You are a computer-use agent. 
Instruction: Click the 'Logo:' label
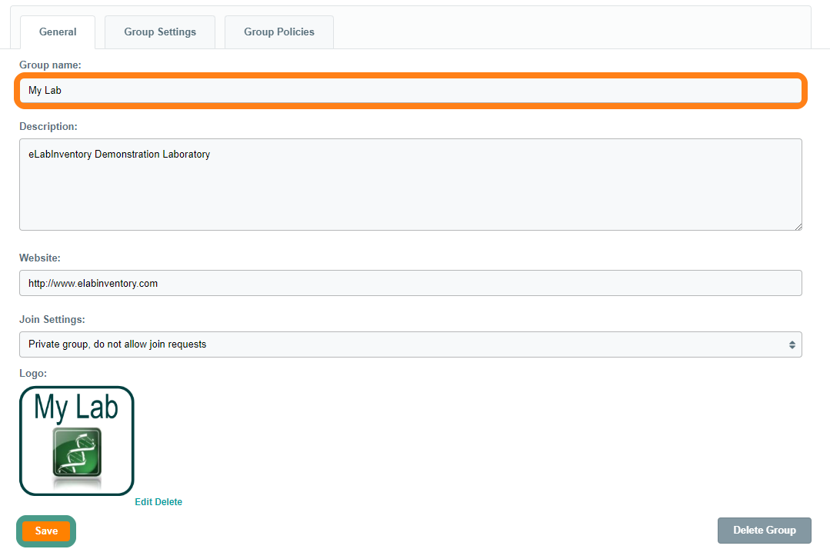[x=33, y=373]
